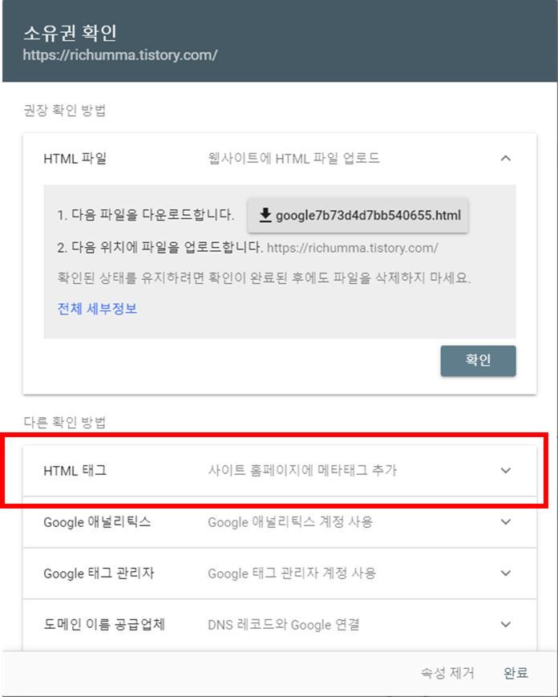The image size is (558, 697).
Task: Click the 사이트 홈페이지에 메타태그 추가 description
Action: point(302,470)
